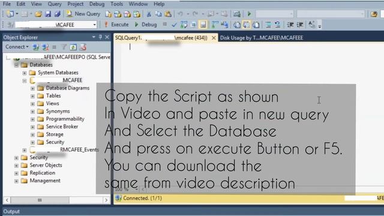Open the Debug menu
This screenshot has height=216, width=384.
tap(97, 4)
